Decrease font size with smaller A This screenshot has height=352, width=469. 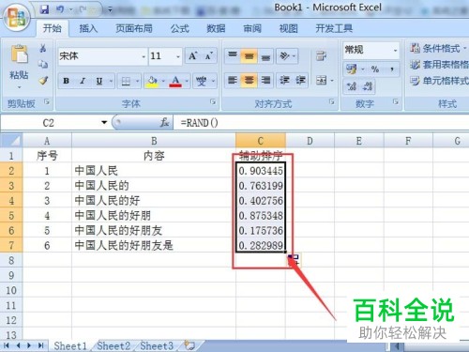point(209,56)
